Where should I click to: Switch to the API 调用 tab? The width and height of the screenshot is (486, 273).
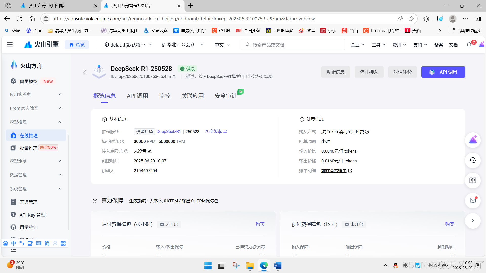(137, 96)
